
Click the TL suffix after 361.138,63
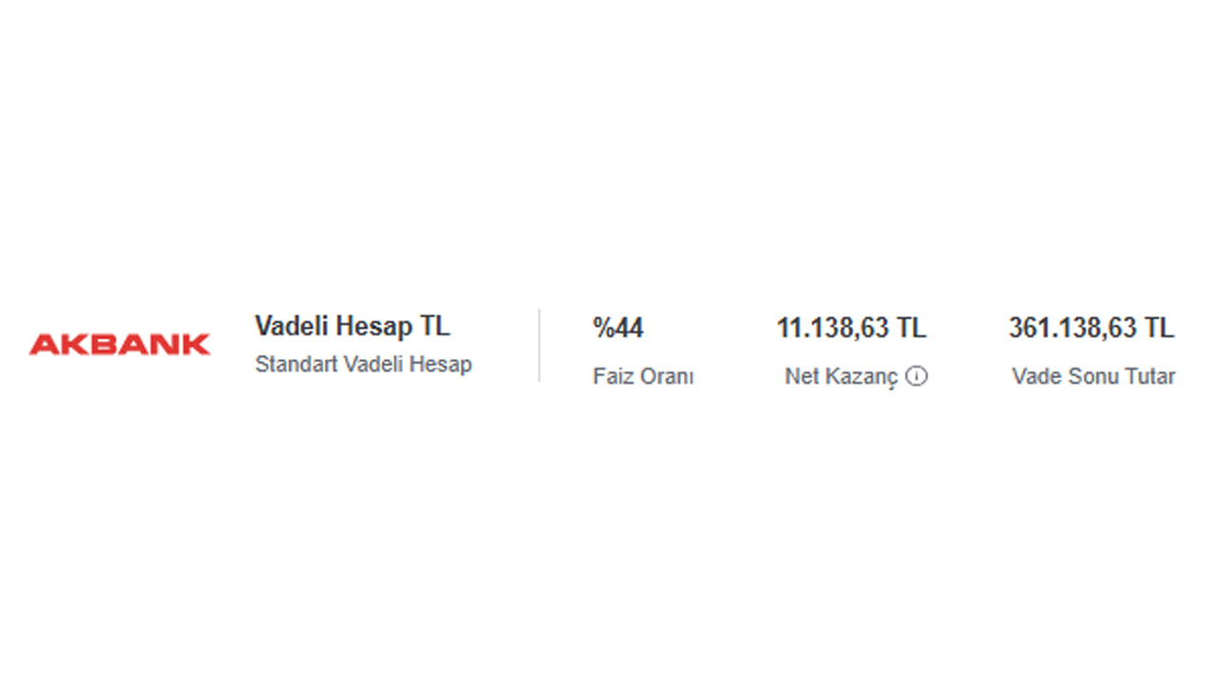coord(1160,329)
